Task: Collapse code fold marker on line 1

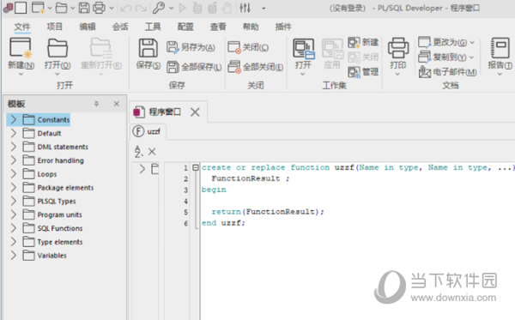Action: click(x=196, y=167)
